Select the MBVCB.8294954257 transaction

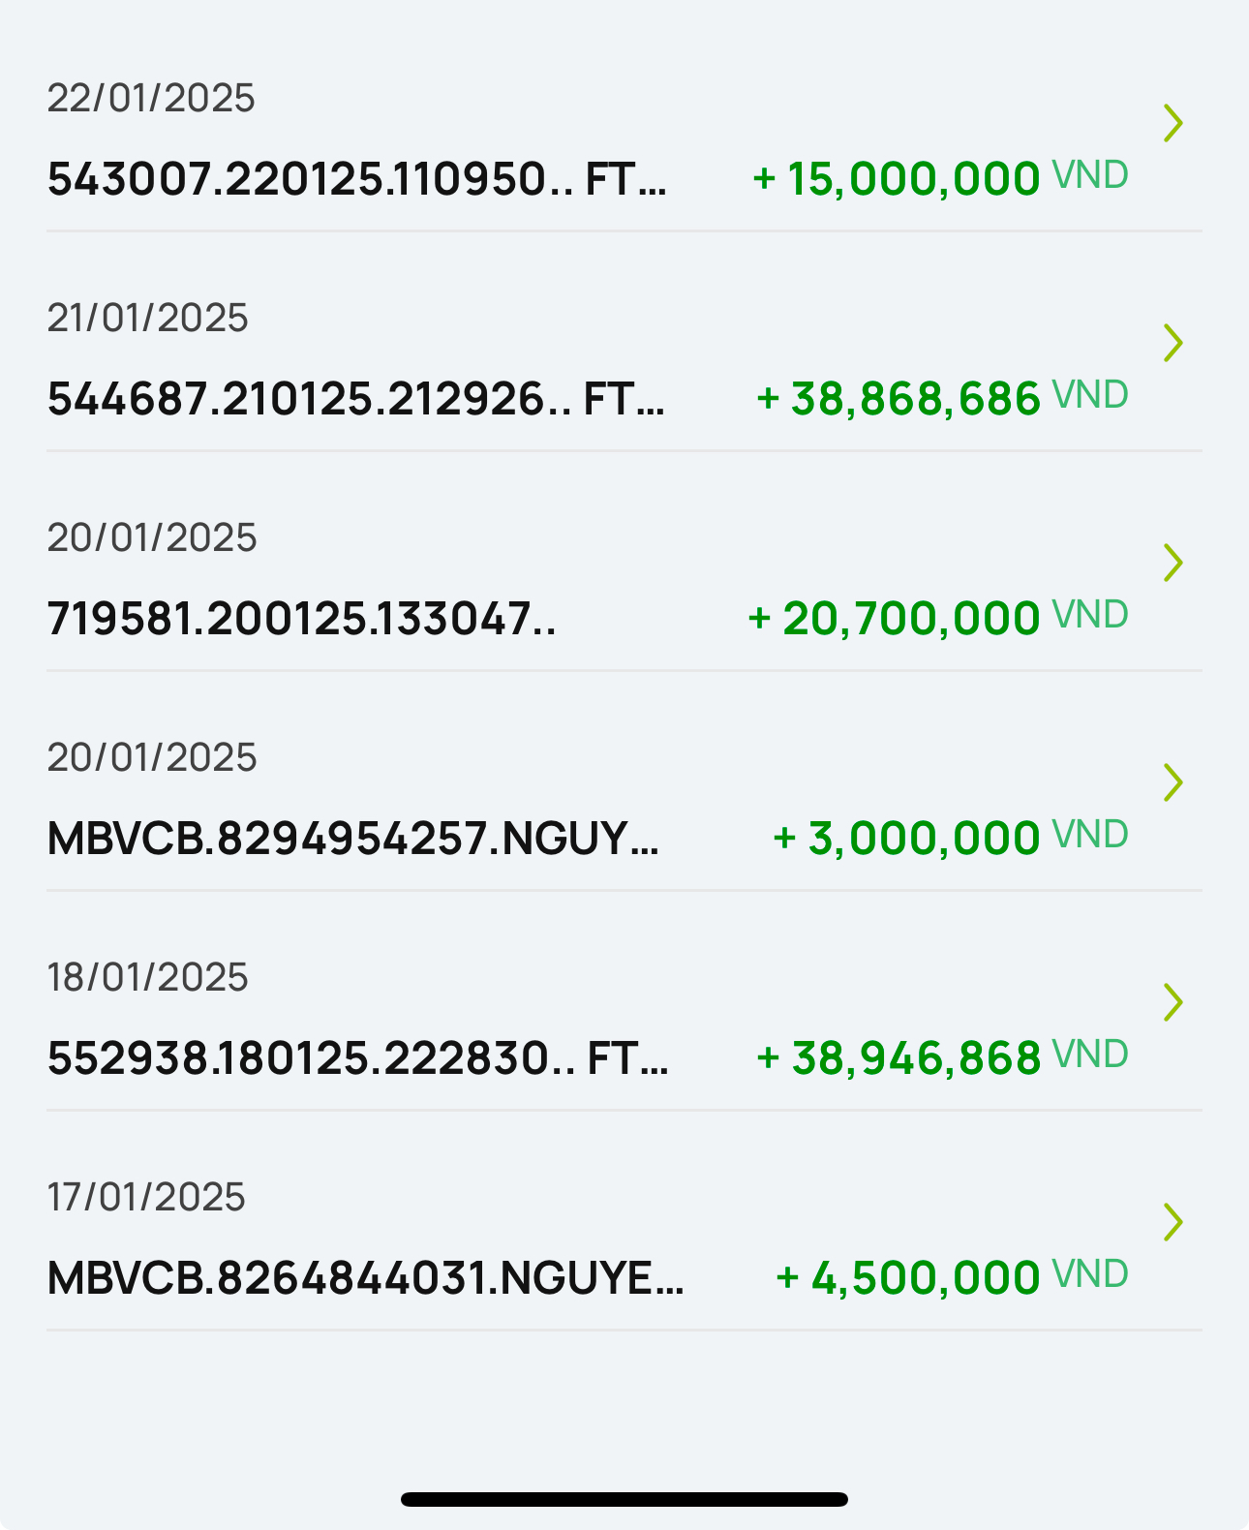pos(352,839)
